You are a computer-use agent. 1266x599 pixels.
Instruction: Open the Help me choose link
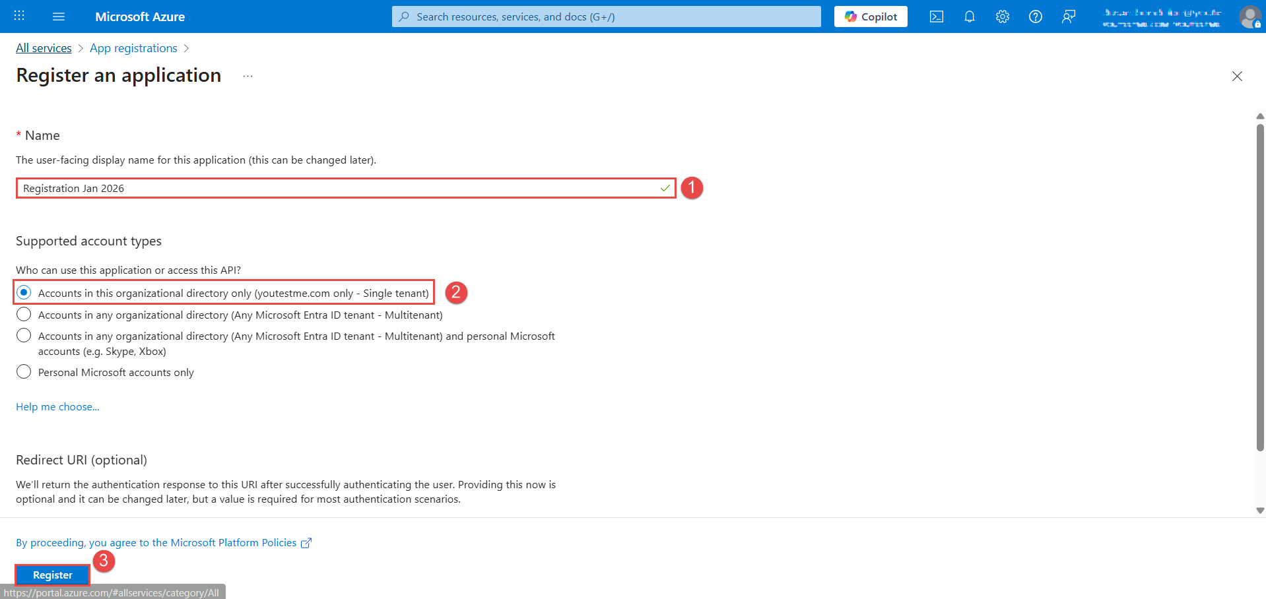(x=57, y=407)
